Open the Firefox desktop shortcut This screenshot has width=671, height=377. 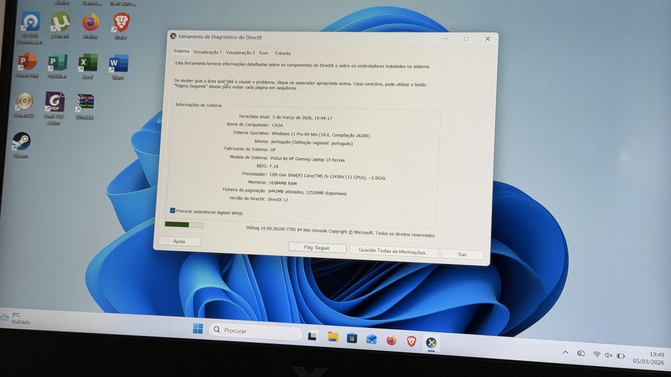point(91,25)
